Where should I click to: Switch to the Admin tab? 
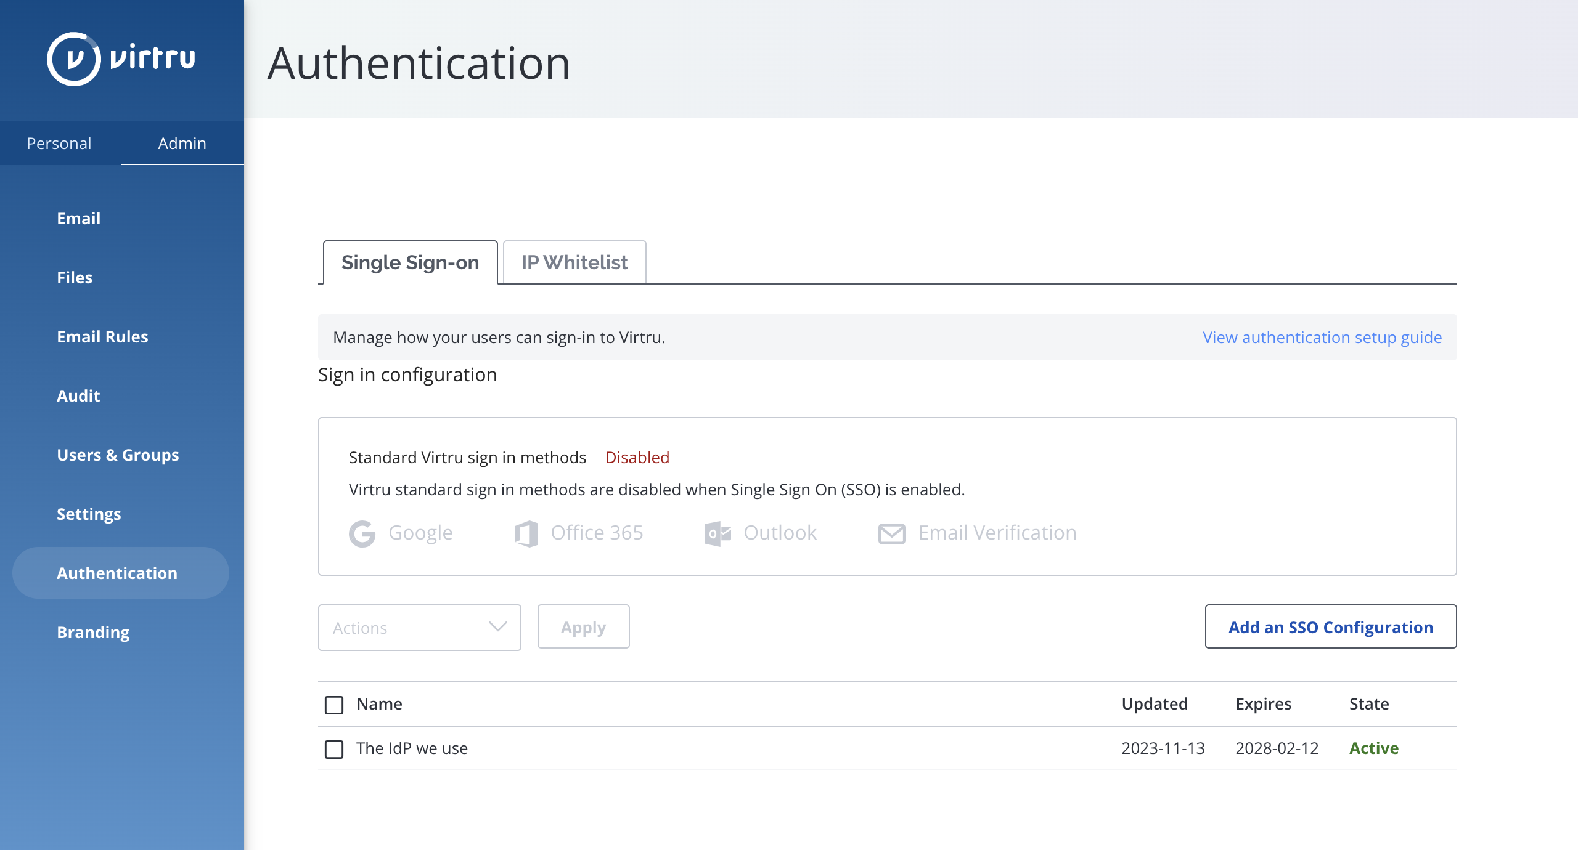[182, 143]
